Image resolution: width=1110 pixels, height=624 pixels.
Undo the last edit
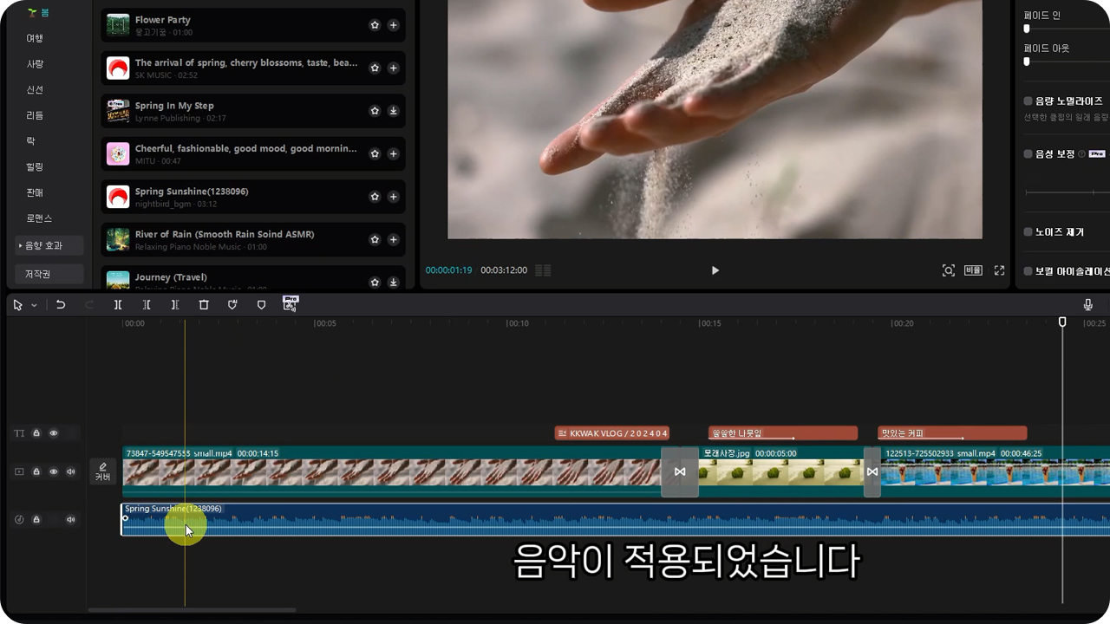pos(61,304)
